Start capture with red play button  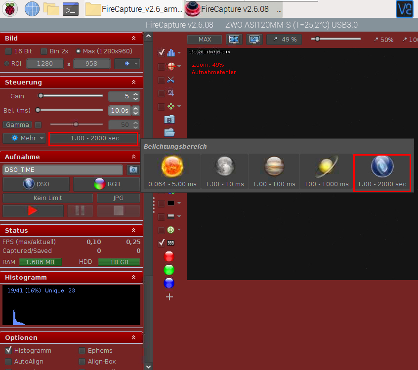[33, 210]
